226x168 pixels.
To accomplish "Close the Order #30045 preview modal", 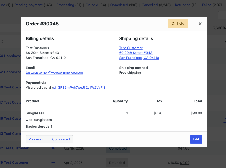I will pyautogui.click(x=200, y=24).
